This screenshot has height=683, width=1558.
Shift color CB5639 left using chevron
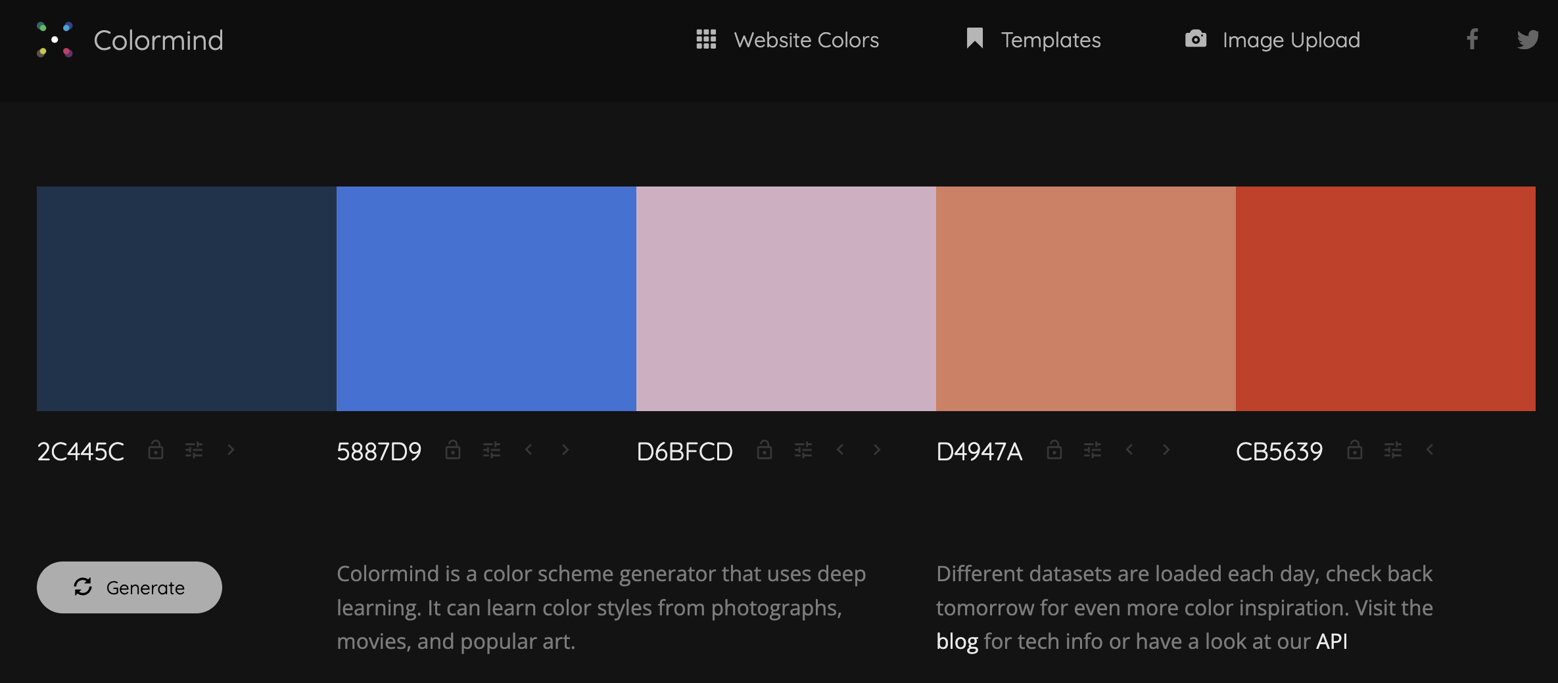coord(1430,450)
